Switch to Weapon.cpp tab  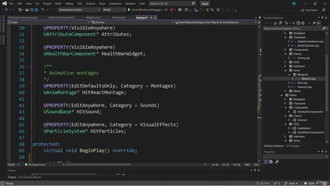93,18
